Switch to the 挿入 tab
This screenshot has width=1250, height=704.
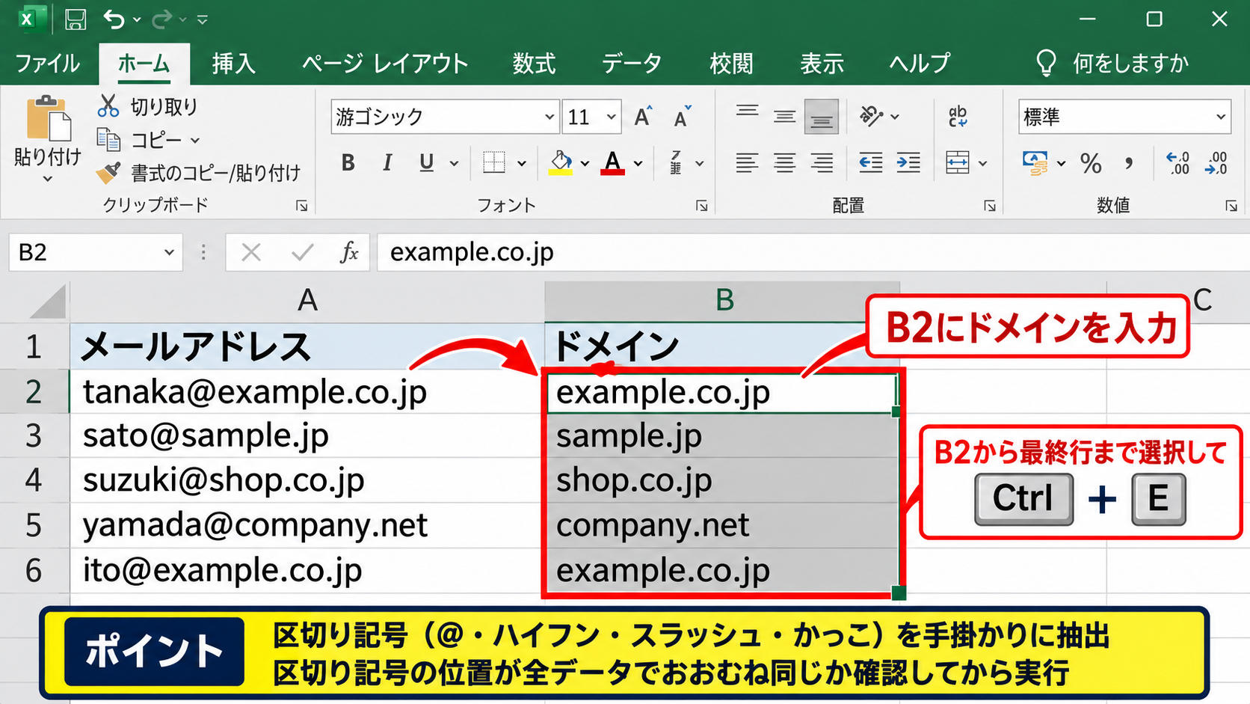coord(234,64)
